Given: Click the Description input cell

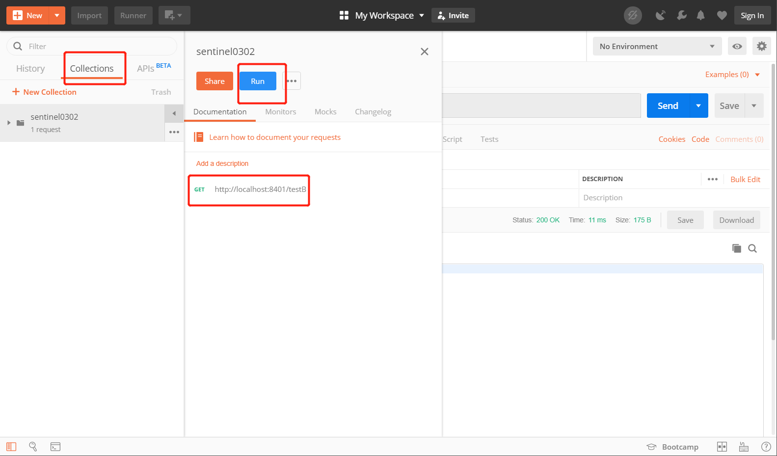Looking at the screenshot, I should (x=673, y=197).
